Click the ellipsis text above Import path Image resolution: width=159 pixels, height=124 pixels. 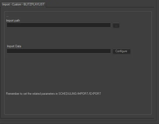[7, 16]
